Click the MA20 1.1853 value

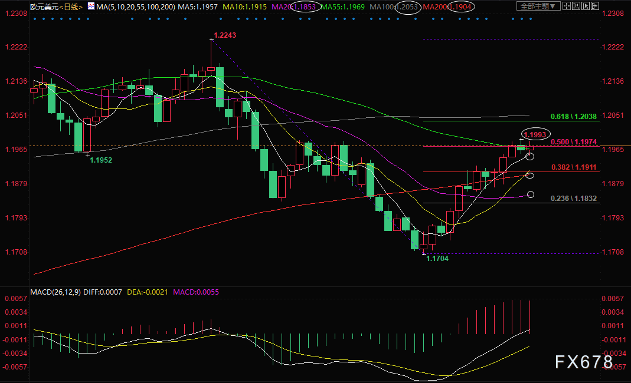coord(294,7)
